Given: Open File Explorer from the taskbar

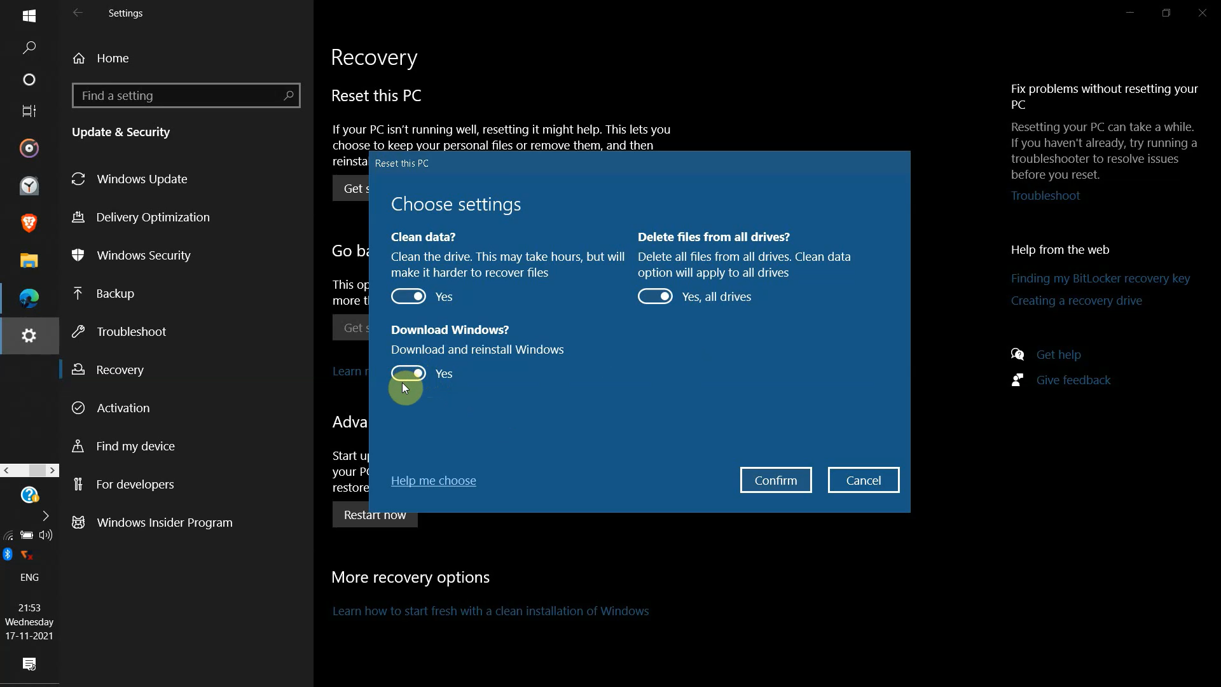Looking at the screenshot, I should pyautogui.click(x=29, y=260).
